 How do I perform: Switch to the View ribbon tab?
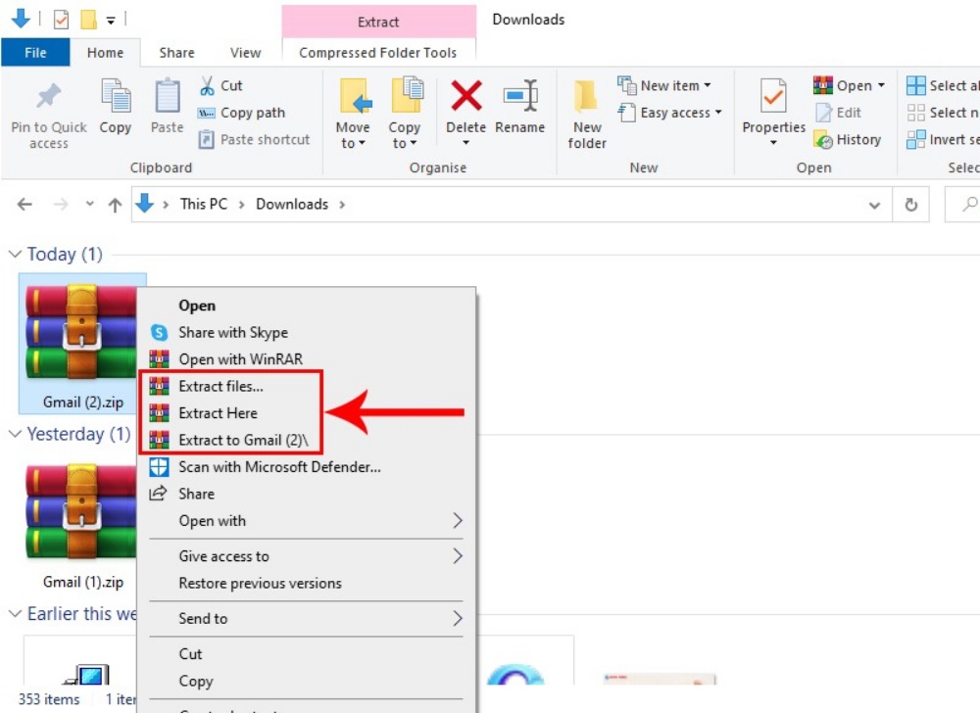coord(245,53)
